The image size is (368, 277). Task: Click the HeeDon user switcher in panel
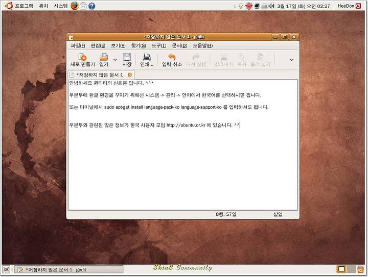(x=346, y=6)
